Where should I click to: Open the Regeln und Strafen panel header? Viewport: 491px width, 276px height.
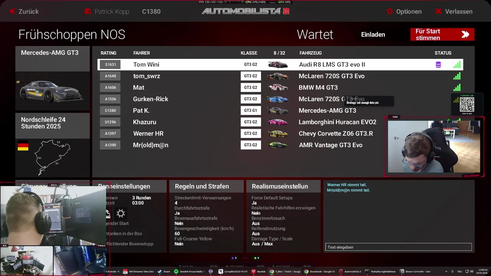(x=206, y=186)
